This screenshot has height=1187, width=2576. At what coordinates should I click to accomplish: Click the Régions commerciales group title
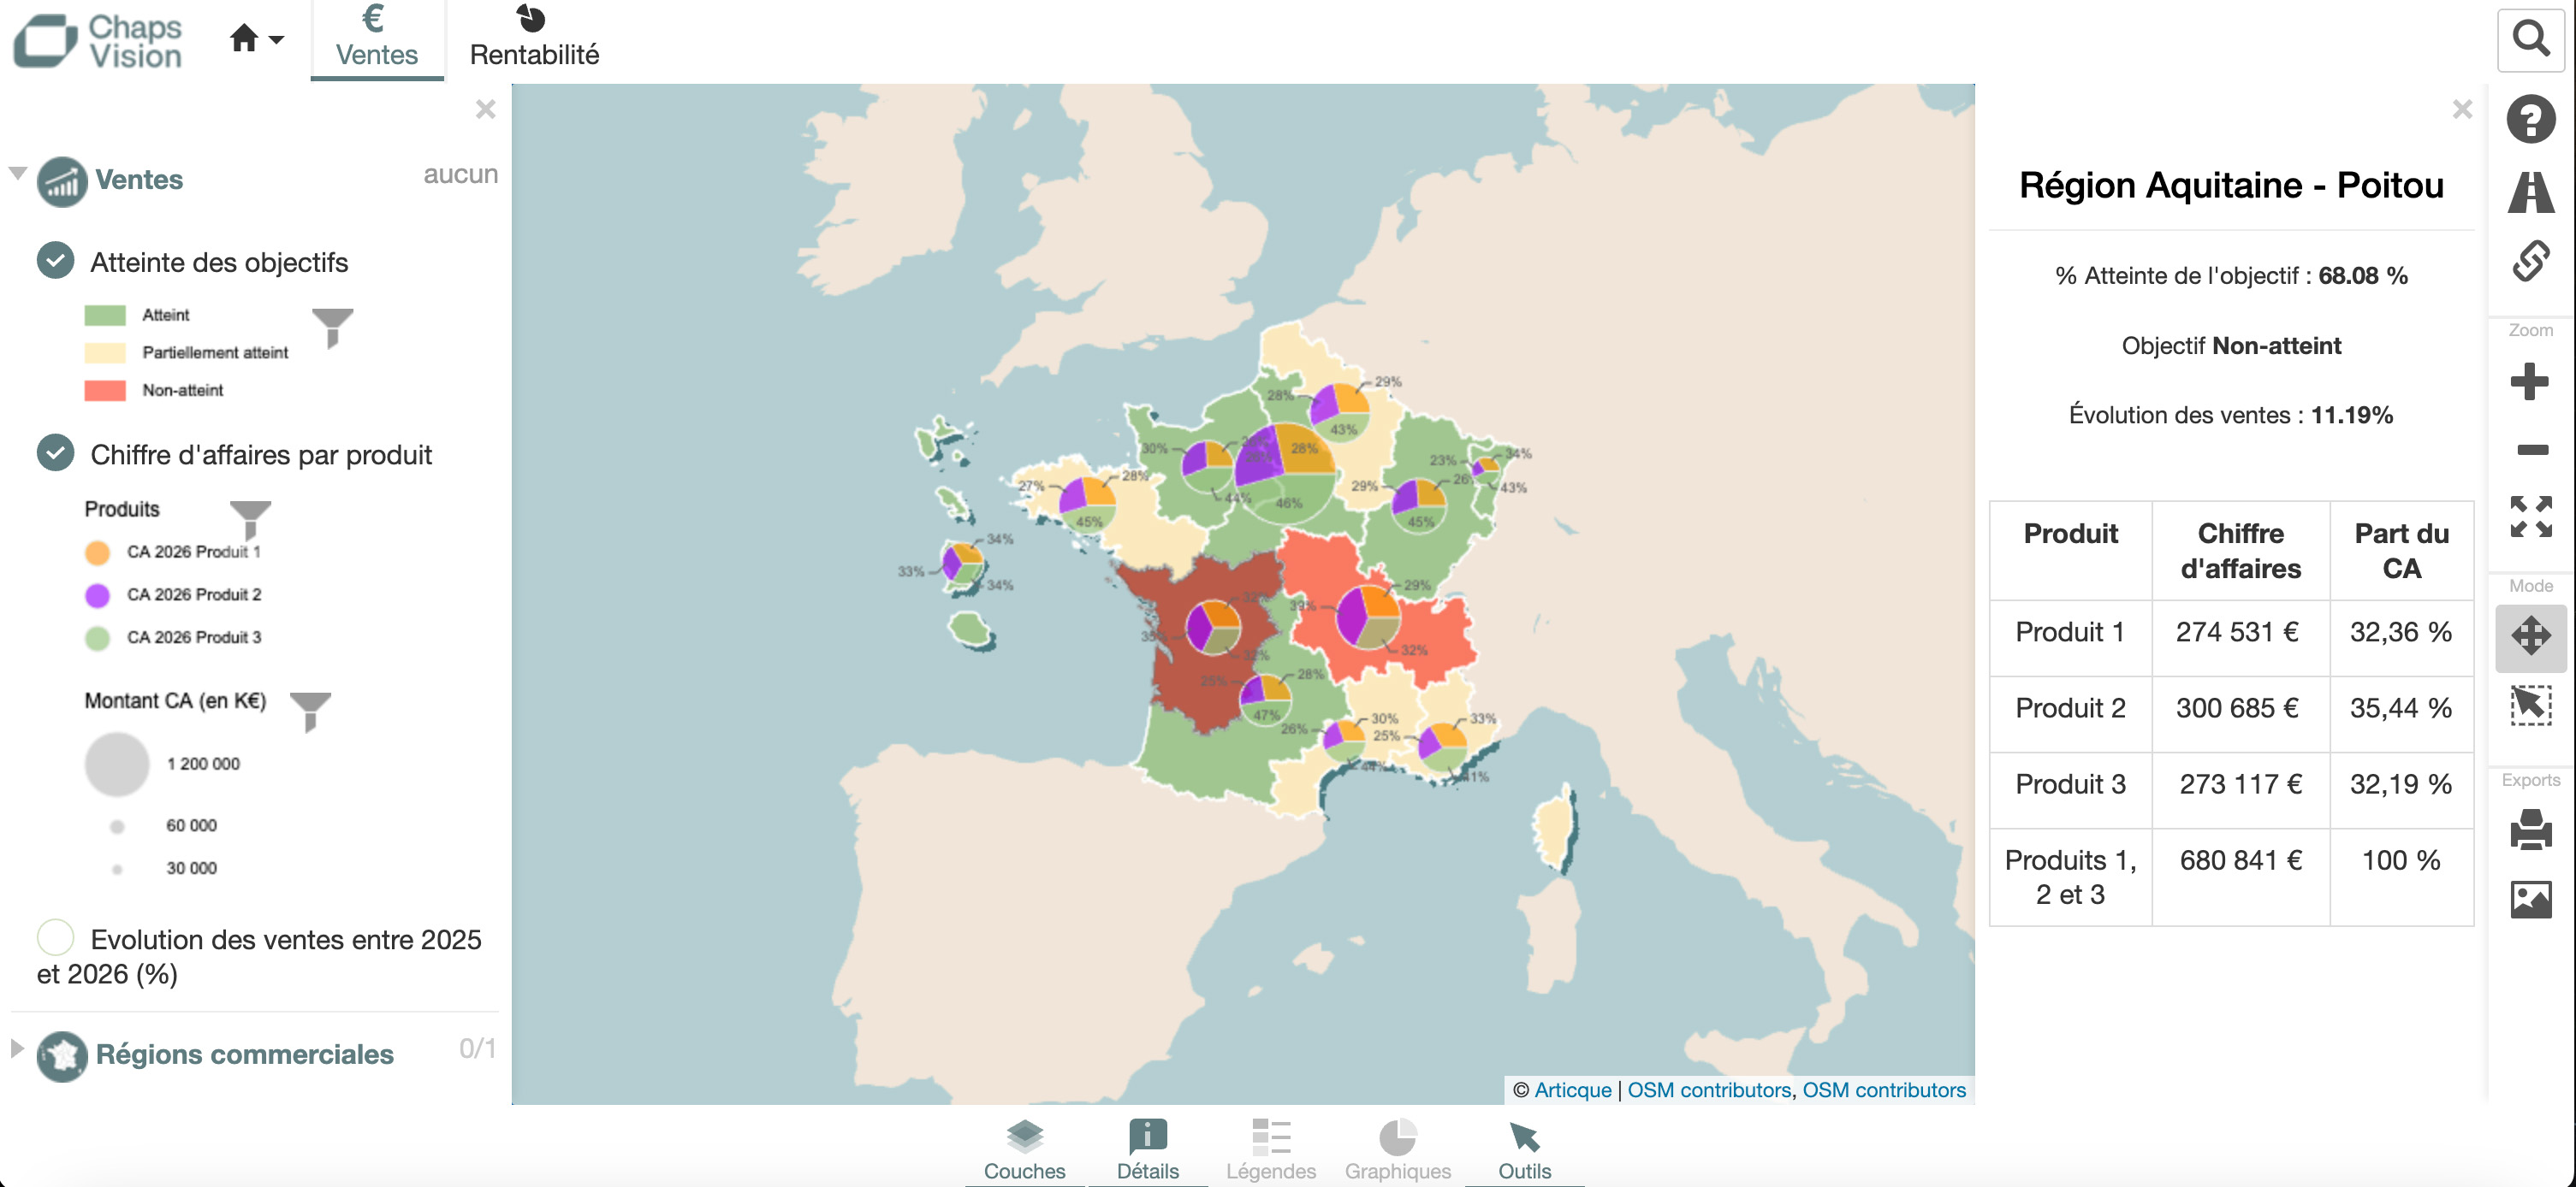click(x=244, y=1054)
